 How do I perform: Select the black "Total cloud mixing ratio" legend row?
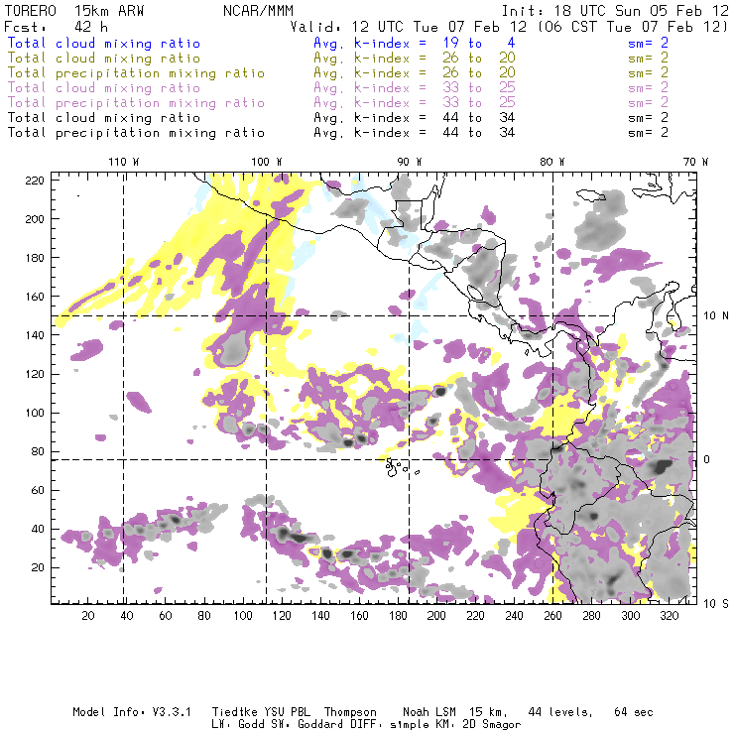[x=104, y=118]
